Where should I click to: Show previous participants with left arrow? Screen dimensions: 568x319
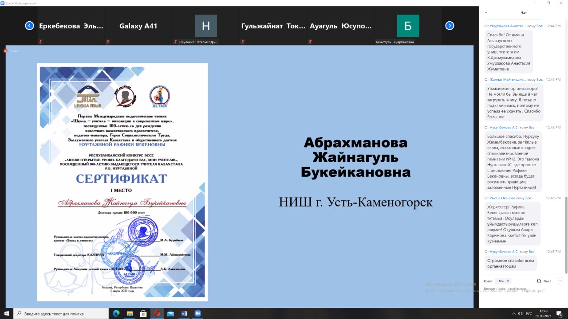coord(30,26)
